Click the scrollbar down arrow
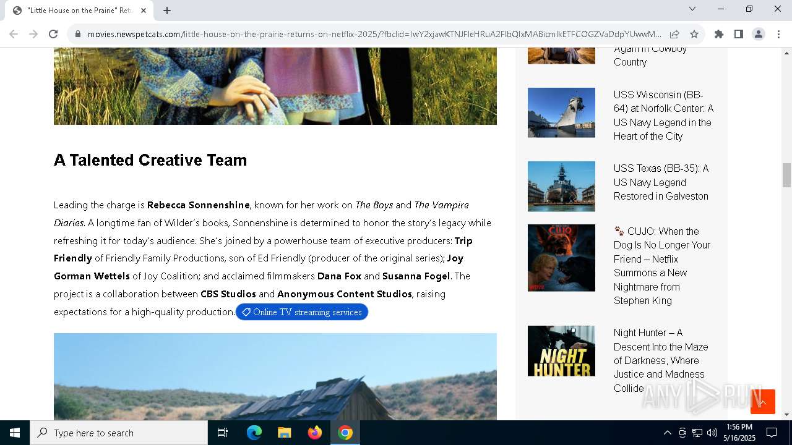 tap(786, 415)
